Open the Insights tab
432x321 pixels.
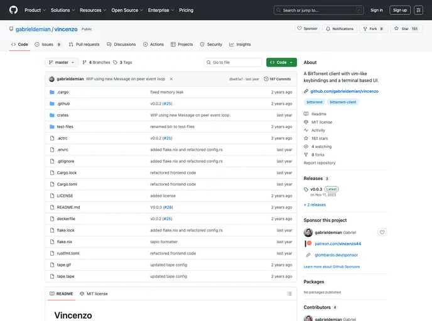pyautogui.click(x=240, y=45)
